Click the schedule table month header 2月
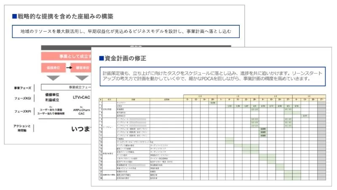 coord(275,96)
